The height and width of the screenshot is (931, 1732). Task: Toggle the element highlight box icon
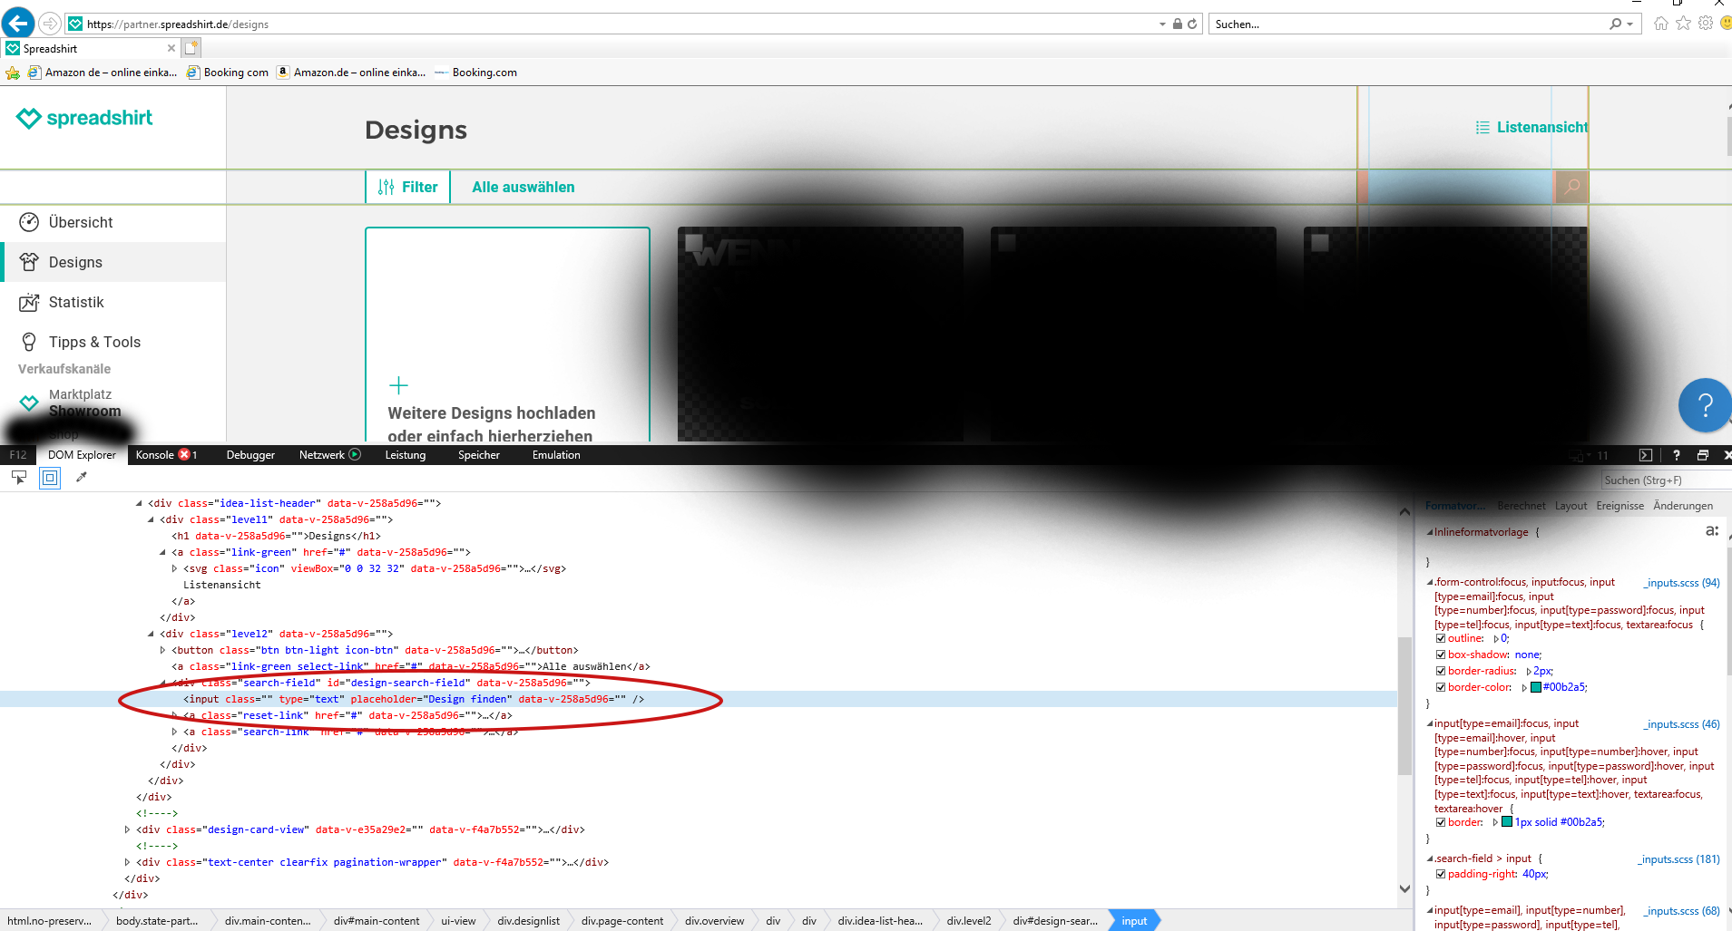click(50, 477)
